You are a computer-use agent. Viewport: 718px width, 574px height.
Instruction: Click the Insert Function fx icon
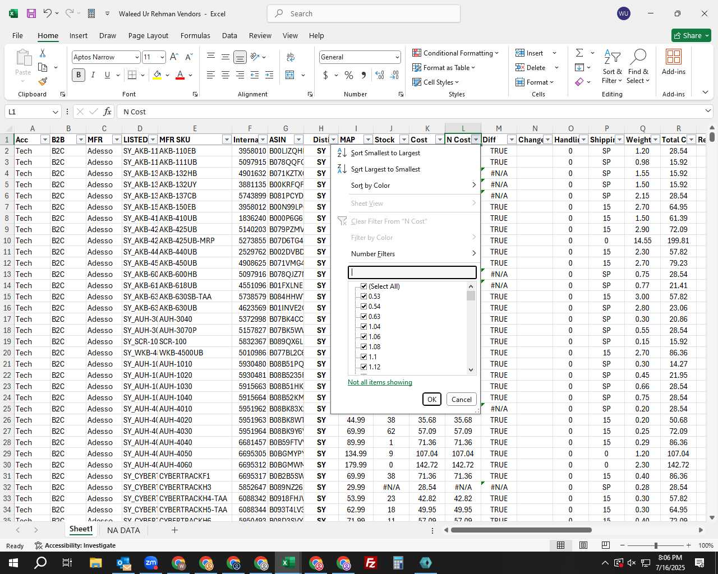point(108,112)
